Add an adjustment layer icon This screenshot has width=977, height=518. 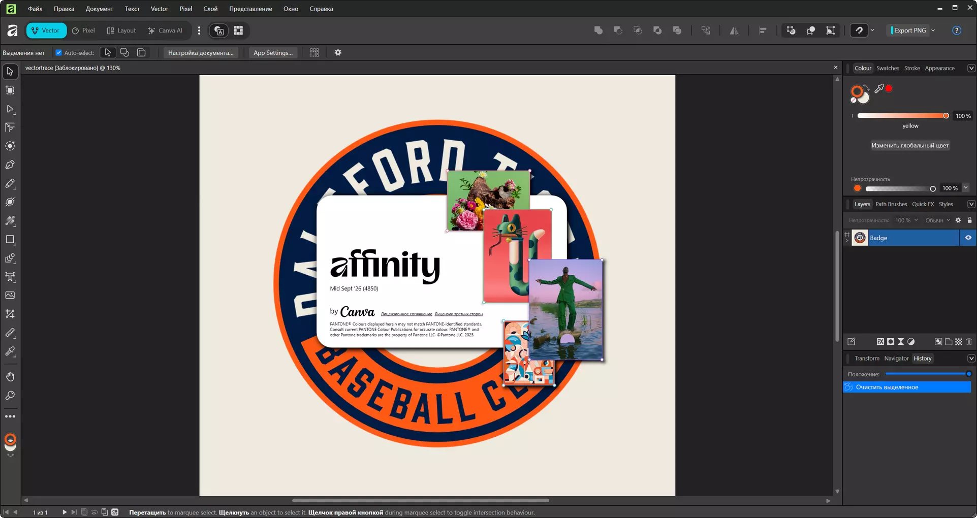click(x=911, y=342)
